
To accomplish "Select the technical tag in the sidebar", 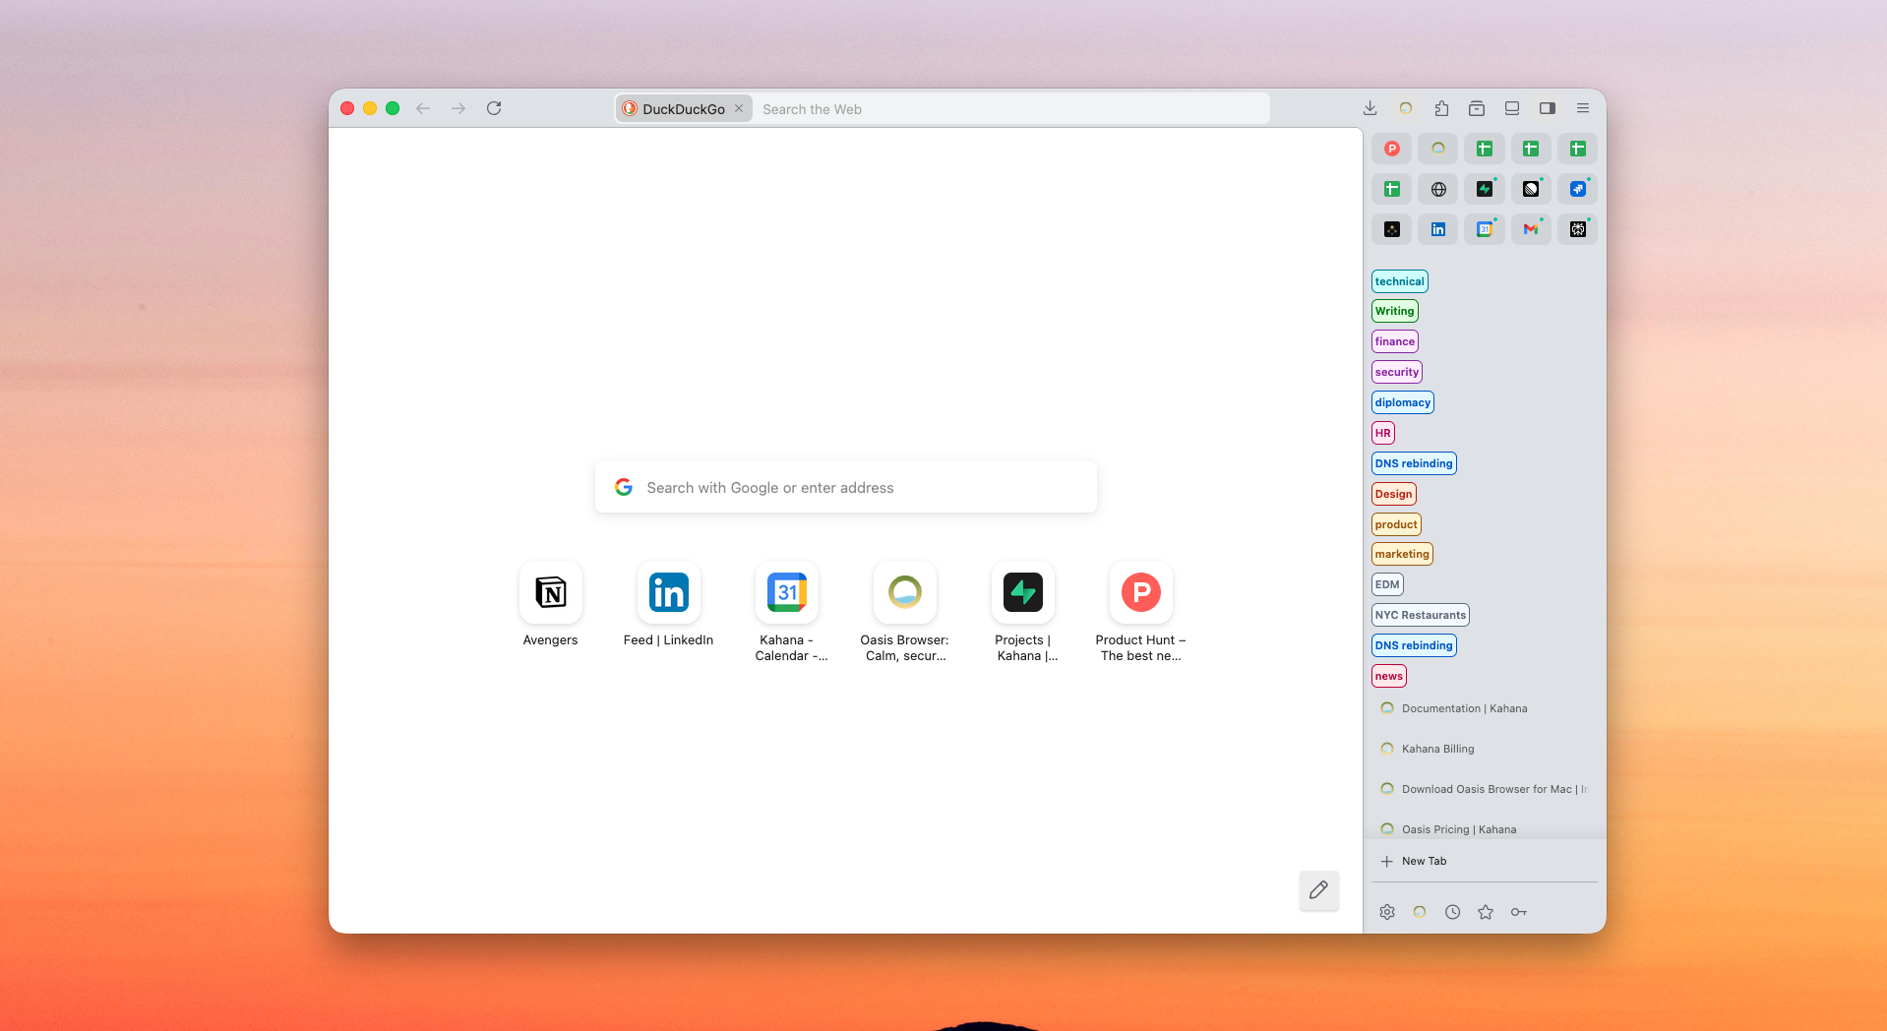I will pyautogui.click(x=1399, y=281).
